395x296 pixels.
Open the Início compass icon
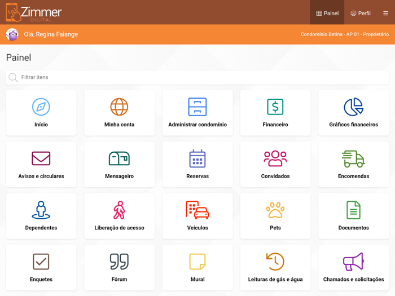(41, 107)
